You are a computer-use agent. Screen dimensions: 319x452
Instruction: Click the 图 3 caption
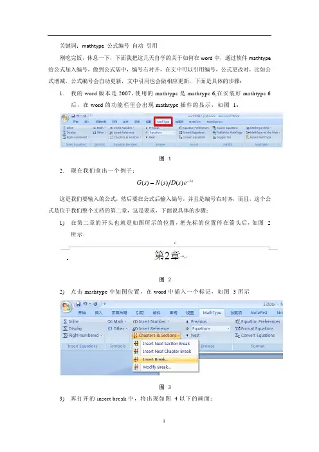coord(165,387)
